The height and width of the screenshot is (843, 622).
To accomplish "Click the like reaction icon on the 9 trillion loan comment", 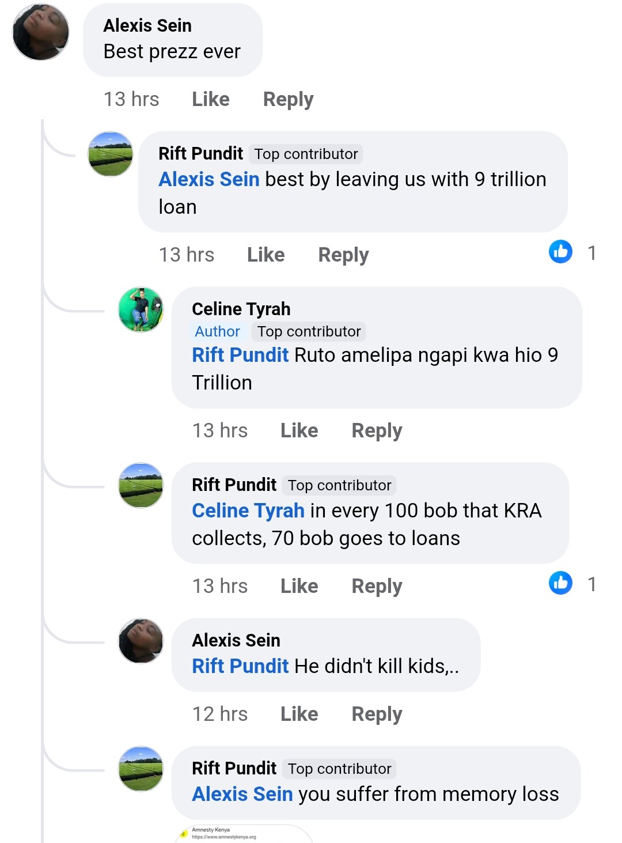I will point(560,252).
